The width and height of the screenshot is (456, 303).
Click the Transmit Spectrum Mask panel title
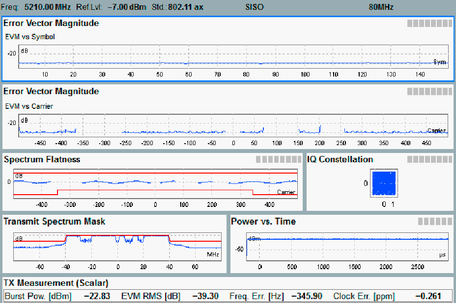pos(54,221)
